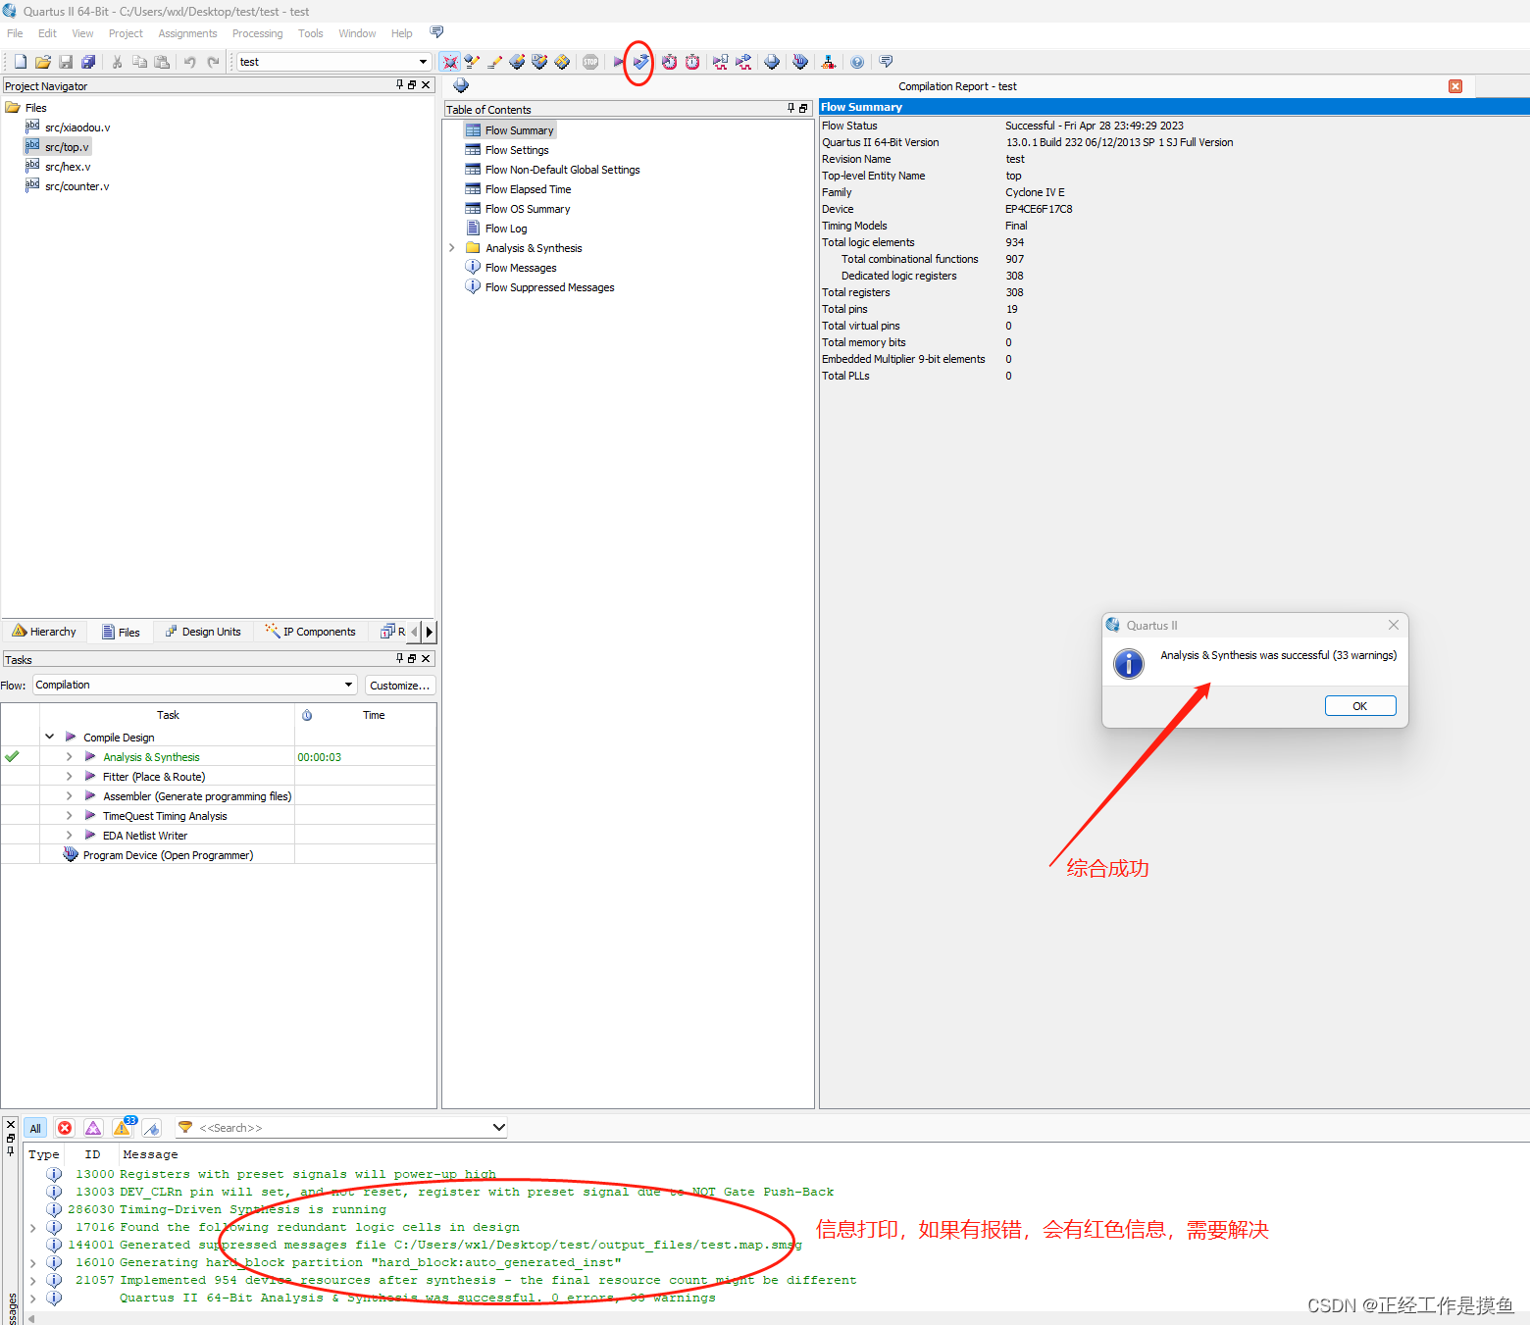The image size is (1530, 1325).
Task: Click the red STOP processing icon
Action: [x=590, y=62]
